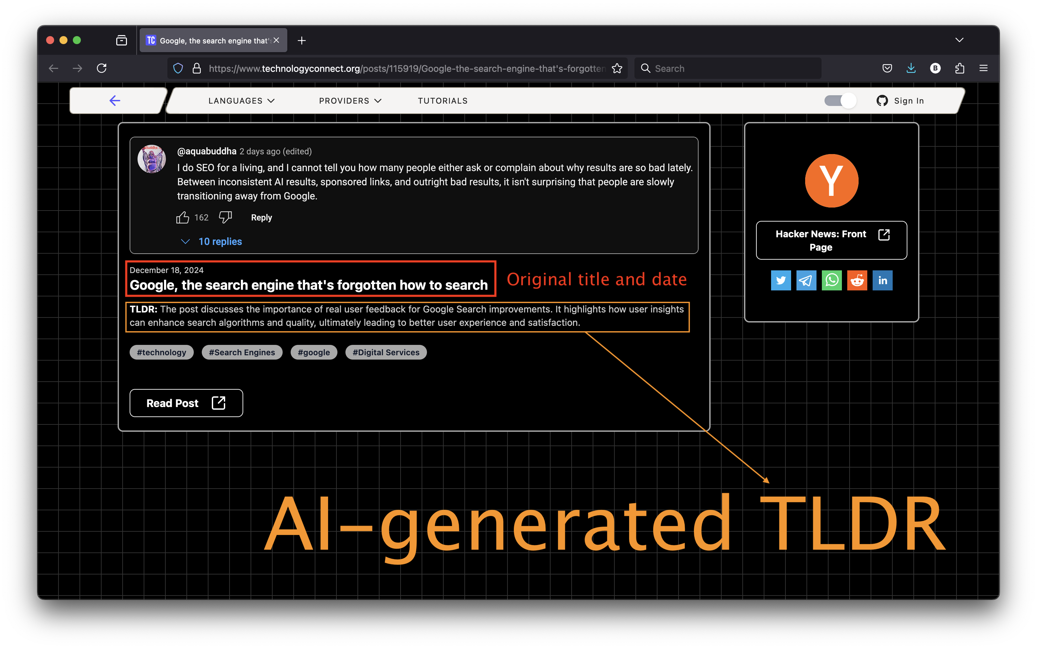The height and width of the screenshot is (649, 1037).
Task: Dislike the comment with thumbs down icon
Action: click(x=225, y=218)
